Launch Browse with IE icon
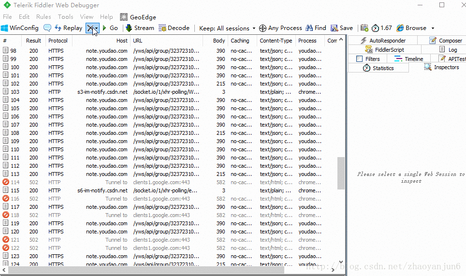The height and width of the screenshot is (276, 466). click(x=400, y=28)
